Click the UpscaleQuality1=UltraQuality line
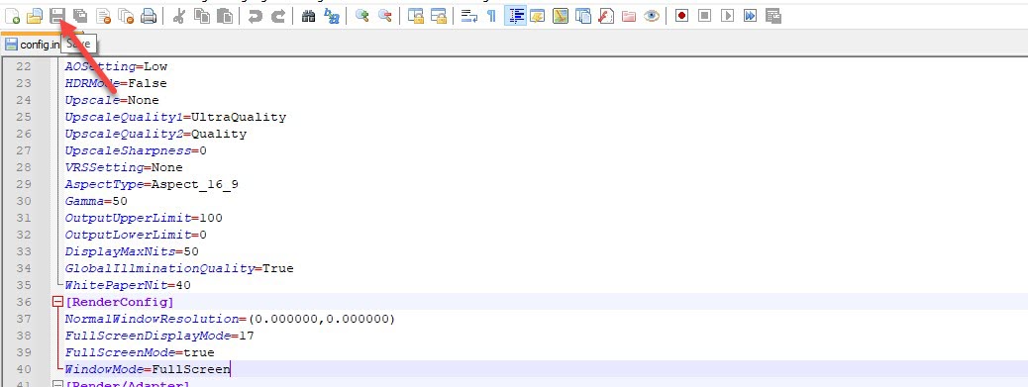Screen dimensions: 1028x387 pyautogui.click(x=175, y=117)
